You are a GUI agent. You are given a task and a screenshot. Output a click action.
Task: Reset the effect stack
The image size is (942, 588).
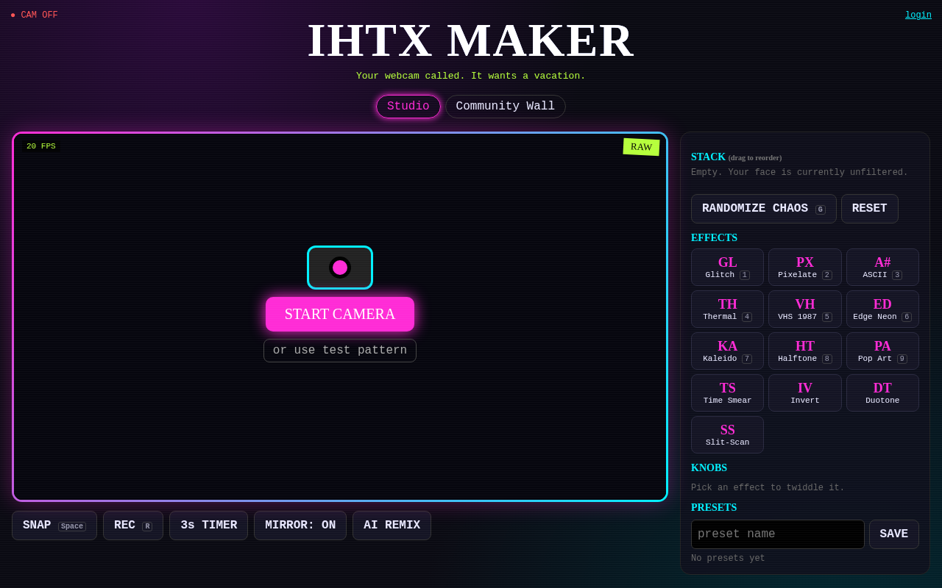870,209
